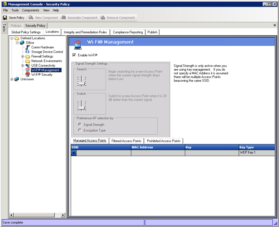Click the Comm Hardware icon
This screenshot has height=227, width=279.
28,47
